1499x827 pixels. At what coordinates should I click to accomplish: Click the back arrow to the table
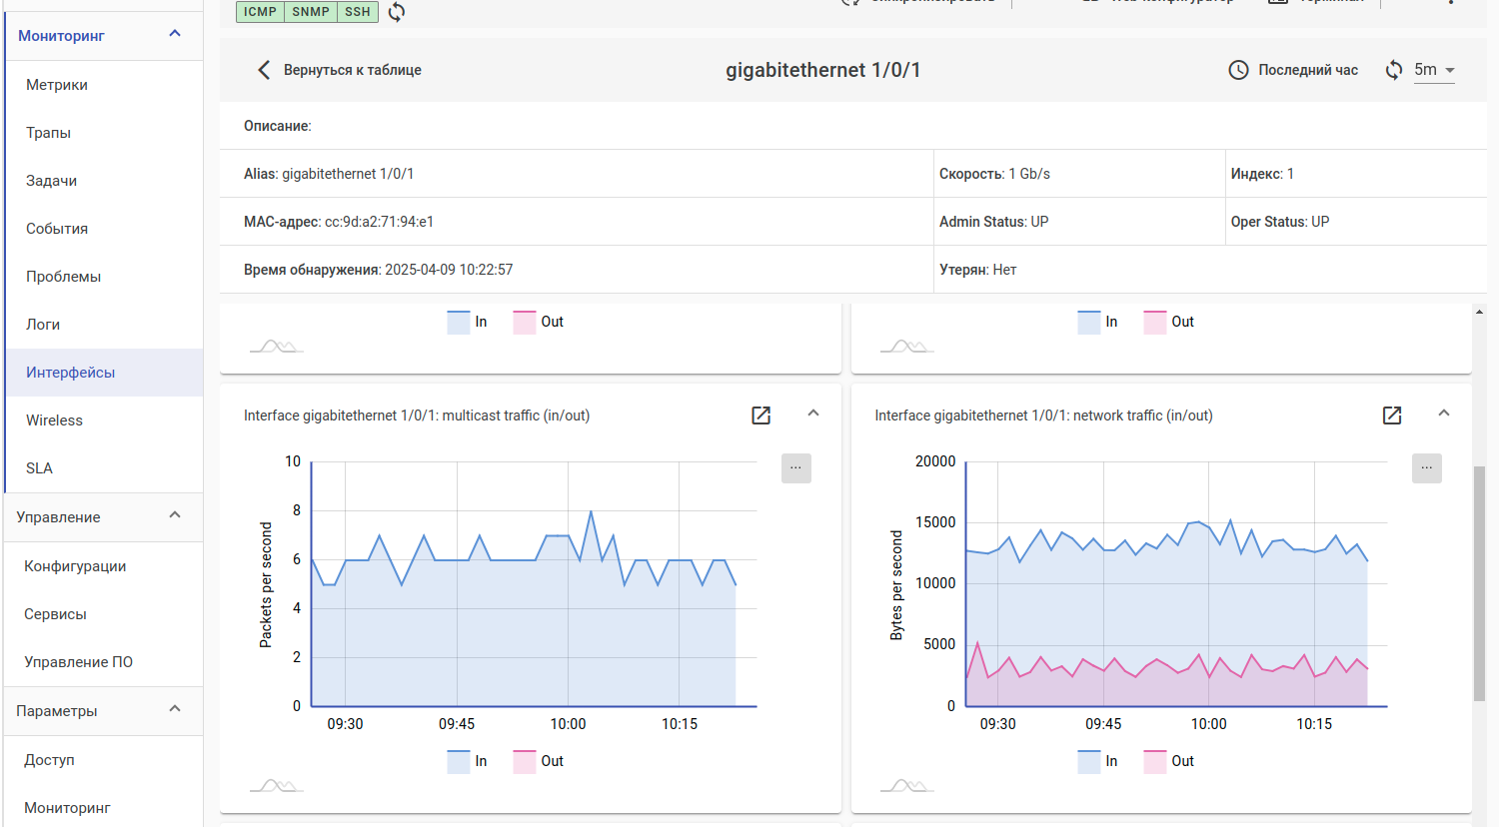point(264,70)
